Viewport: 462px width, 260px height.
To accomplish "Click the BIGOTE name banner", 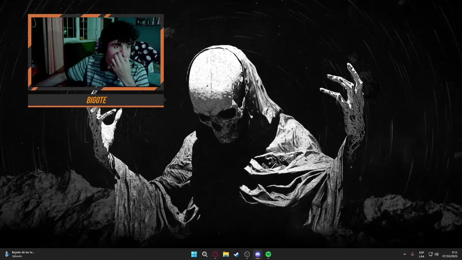I will point(96,100).
